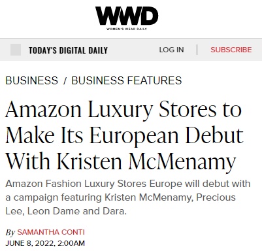Screen dimensions: 262x251
Task: Click the June 8, 2022 timestamp
Action: 45,243
